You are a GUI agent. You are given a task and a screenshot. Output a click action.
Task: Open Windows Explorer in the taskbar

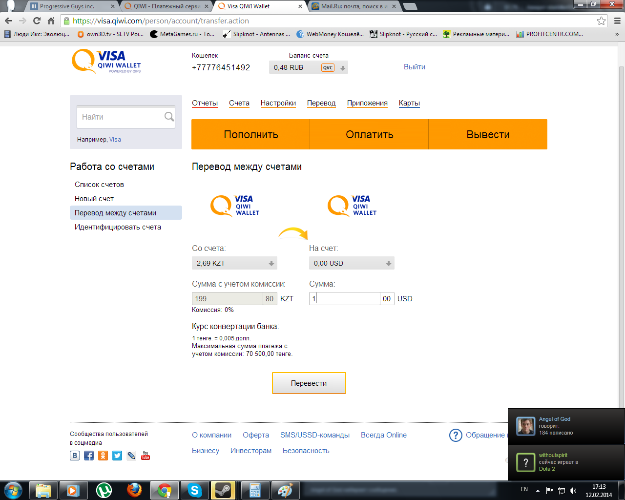(x=43, y=490)
